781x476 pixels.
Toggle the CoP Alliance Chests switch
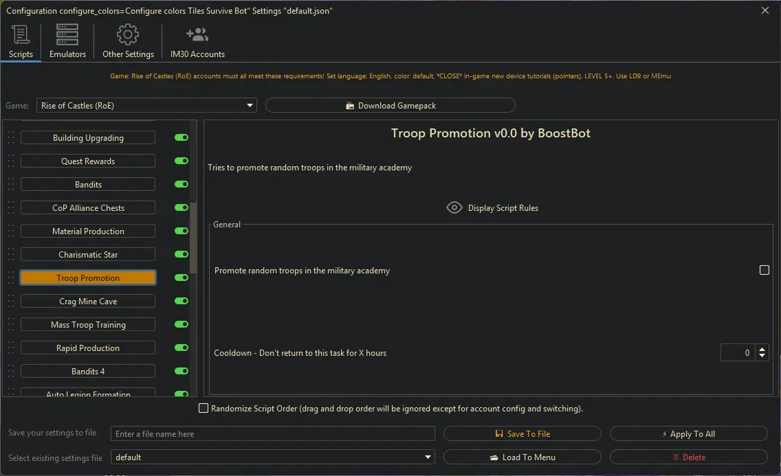pos(181,207)
